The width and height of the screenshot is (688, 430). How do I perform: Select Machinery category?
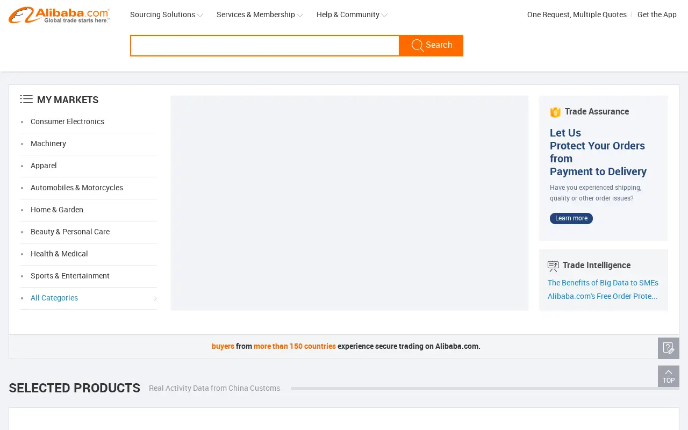tap(48, 144)
